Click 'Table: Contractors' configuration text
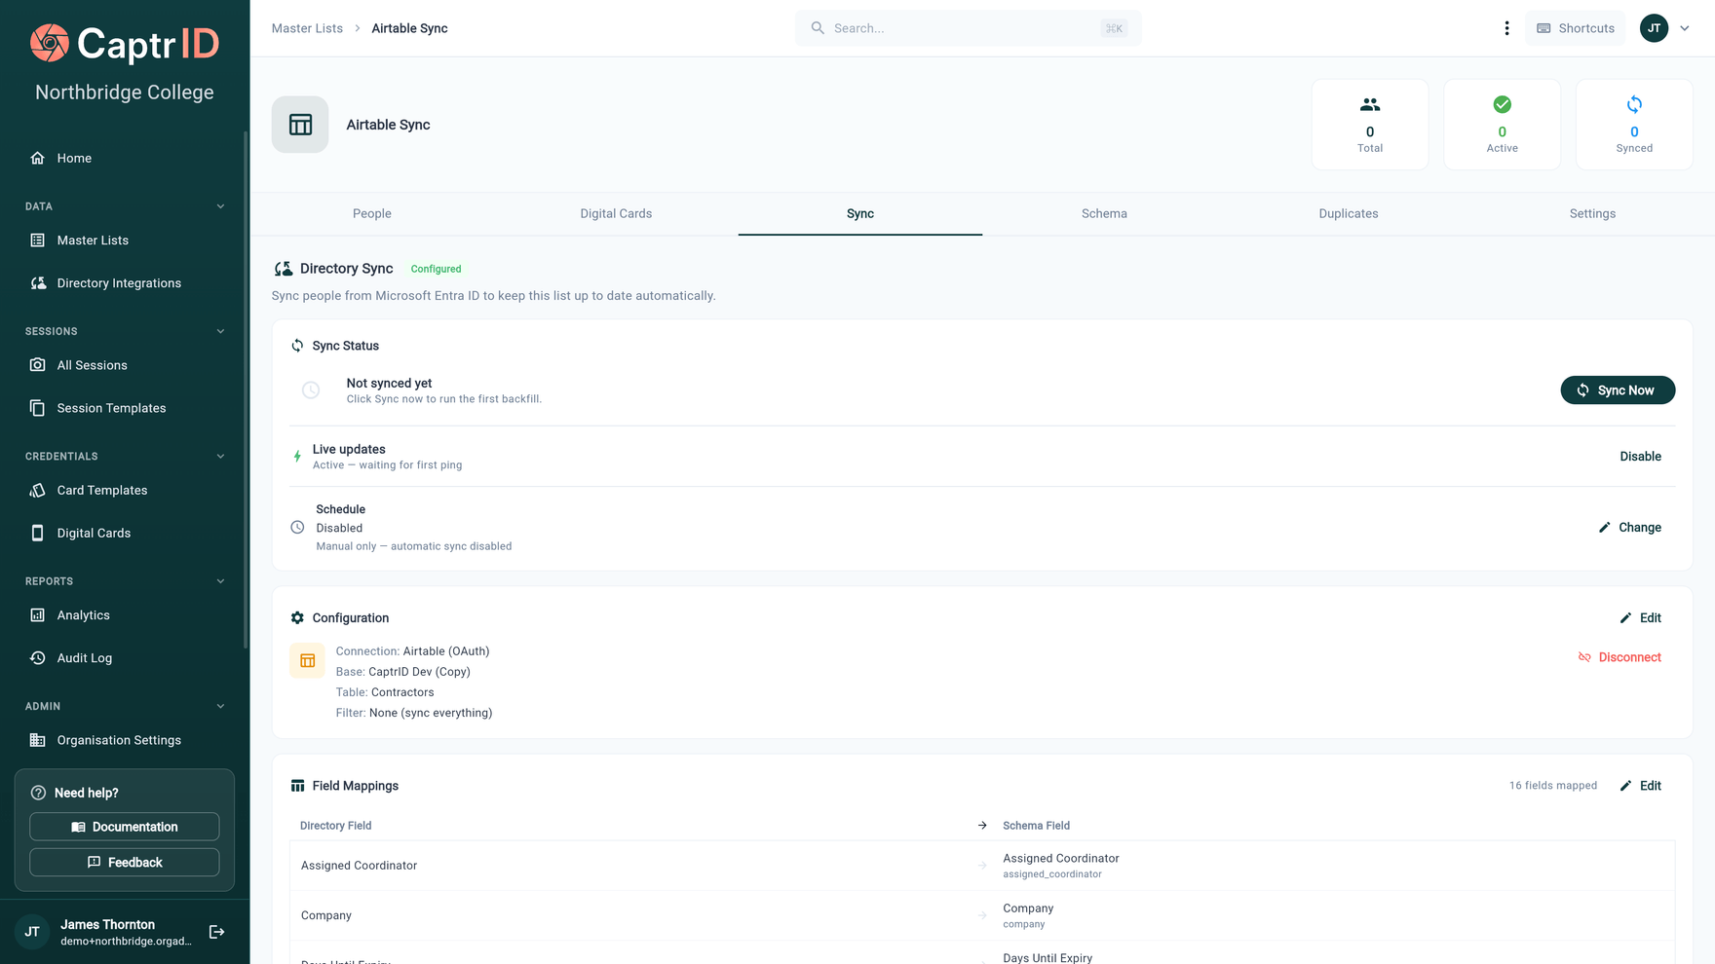The image size is (1715, 964). point(385,692)
